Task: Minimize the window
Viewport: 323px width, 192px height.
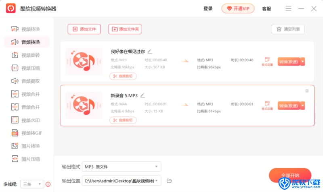Action: coord(301,8)
